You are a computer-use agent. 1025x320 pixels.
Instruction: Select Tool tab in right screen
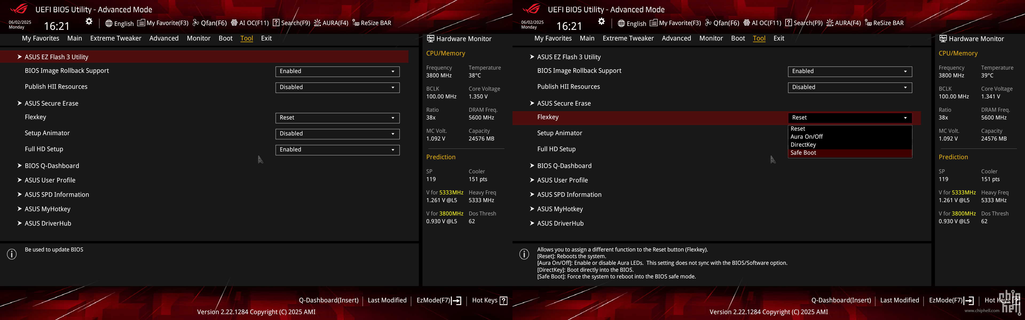coord(759,38)
